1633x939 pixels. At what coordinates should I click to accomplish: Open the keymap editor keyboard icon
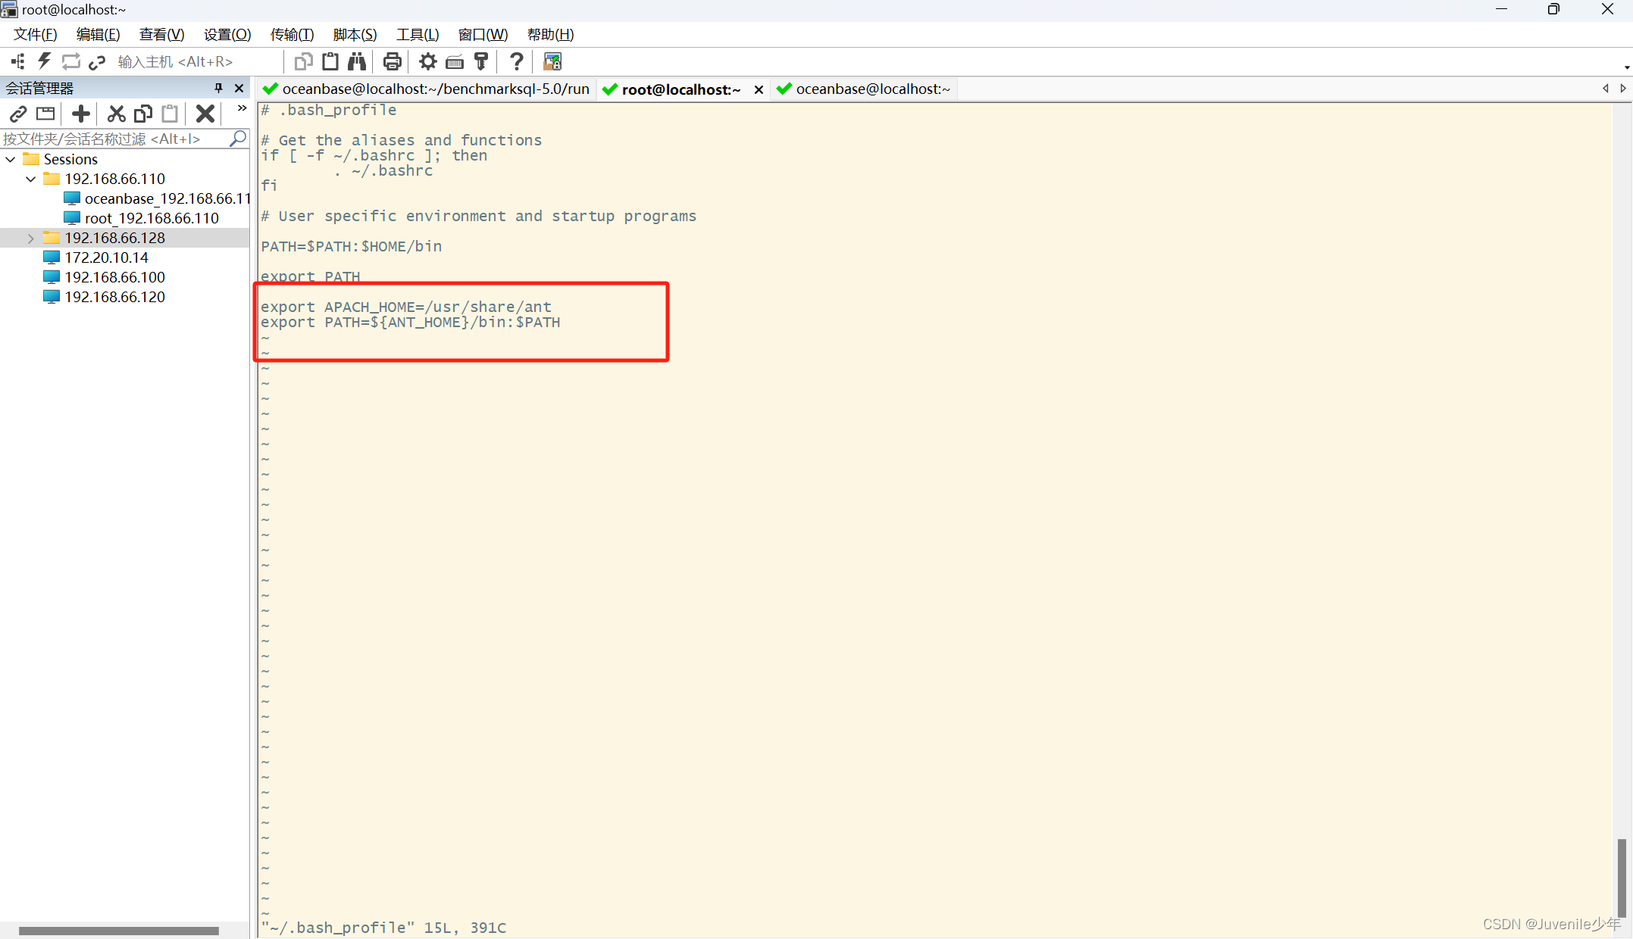click(455, 61)
